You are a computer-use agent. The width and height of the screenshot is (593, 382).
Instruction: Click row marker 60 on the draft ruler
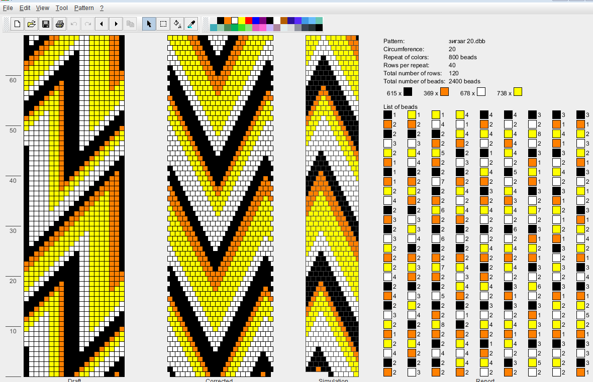pyautogui.click(x=13, y=80)
